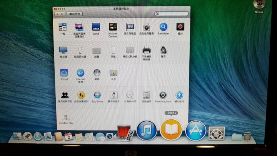Focus the System Preferences search field

172,13
